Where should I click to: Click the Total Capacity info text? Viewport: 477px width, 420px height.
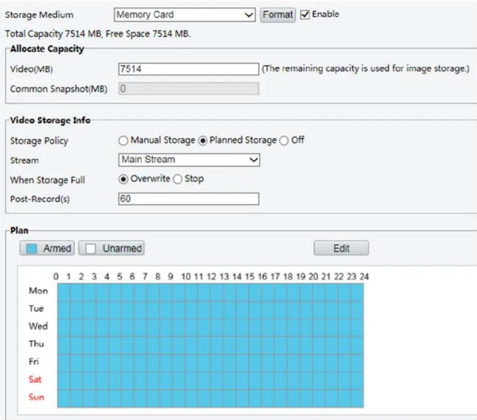(x=98, y=33)
